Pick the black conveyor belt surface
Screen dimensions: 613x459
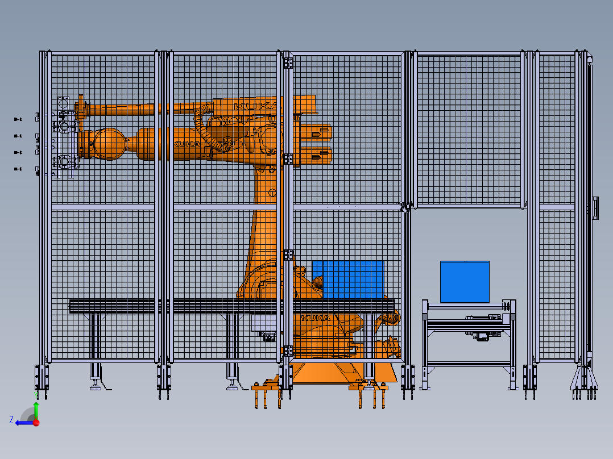(232, 306)
